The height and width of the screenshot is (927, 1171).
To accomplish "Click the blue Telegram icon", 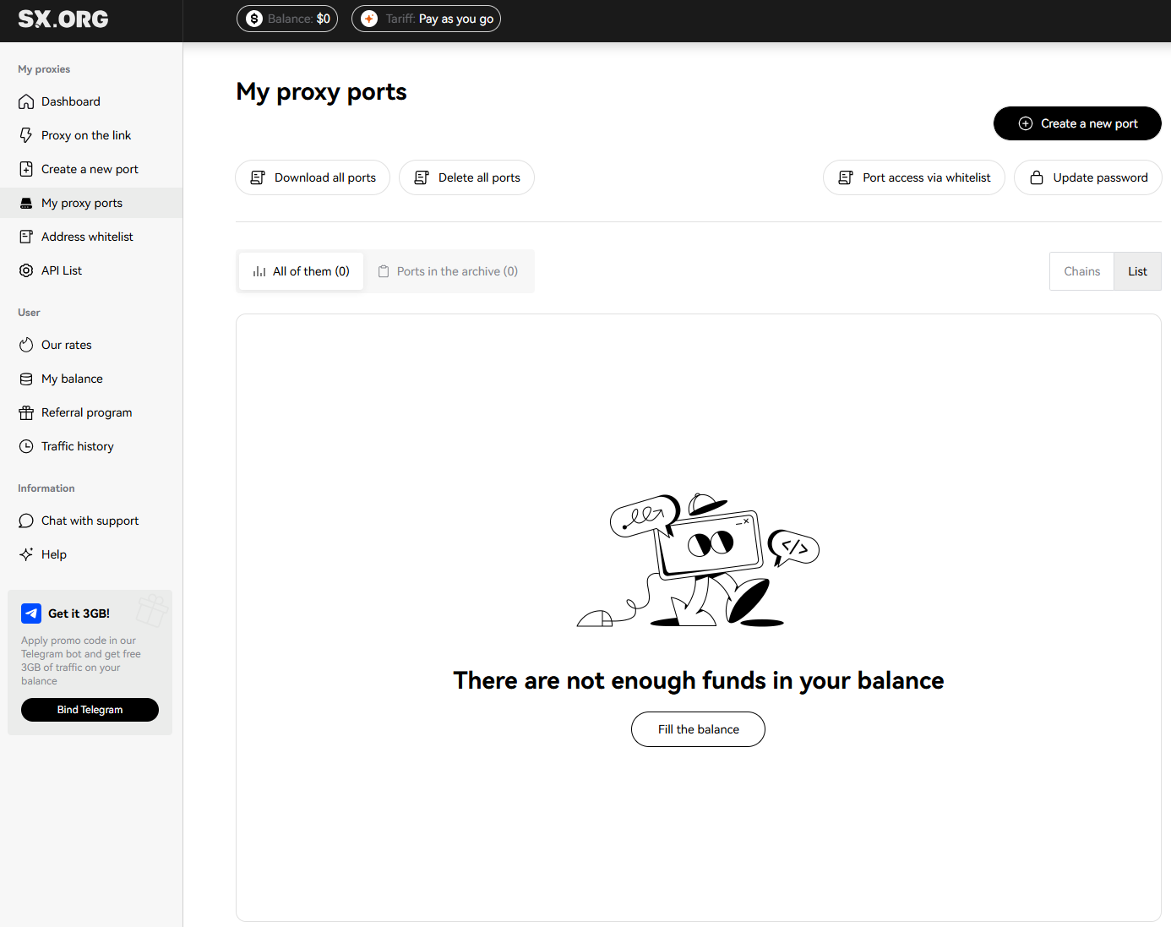I will [31, 613].
